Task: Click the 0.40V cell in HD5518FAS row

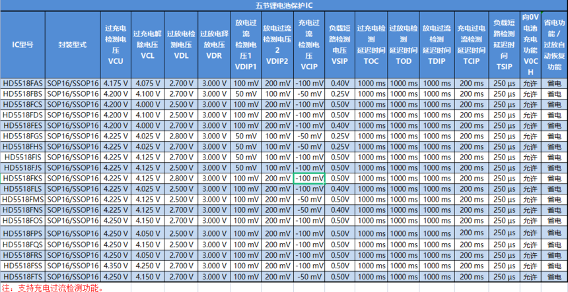Action: 339,84
